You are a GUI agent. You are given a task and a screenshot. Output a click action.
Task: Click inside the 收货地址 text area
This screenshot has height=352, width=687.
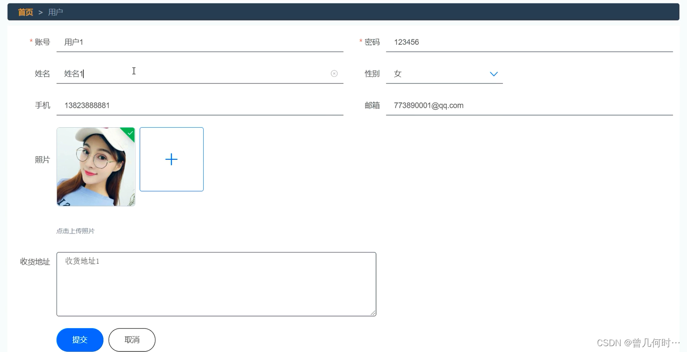216,284
